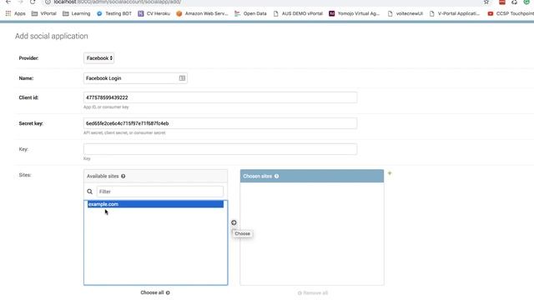The height and width of the screenshot is (300, 534).
Task: Open the Yomojo Virtual Ag... bookmark
Action: pos(354,13)
